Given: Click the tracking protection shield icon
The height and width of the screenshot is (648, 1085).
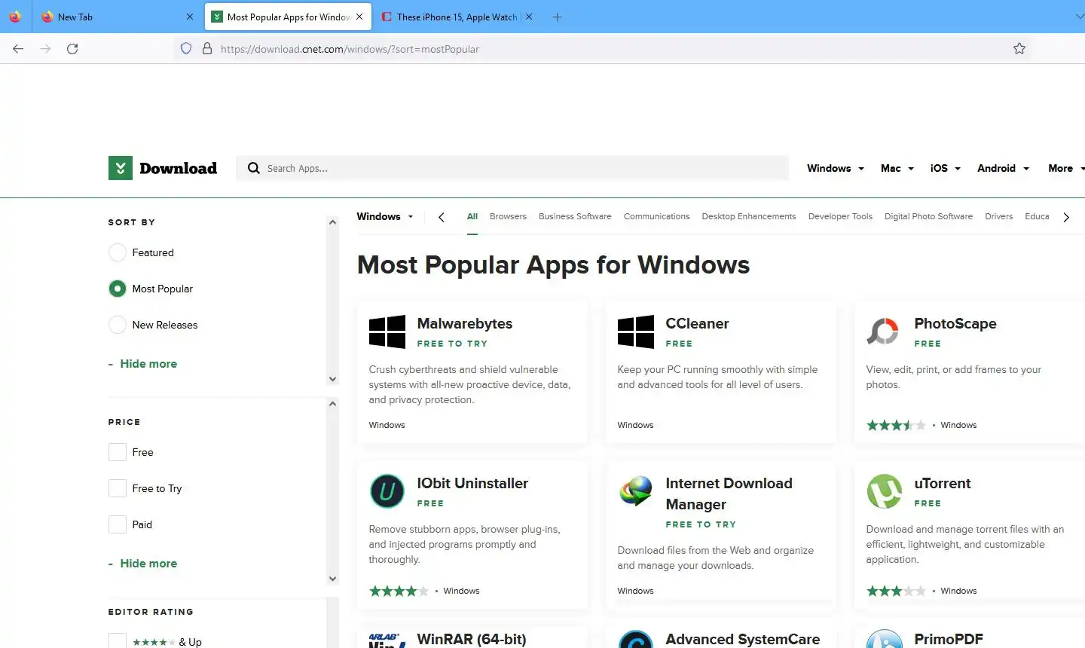Looking at the screenshot, I should 186,49.
